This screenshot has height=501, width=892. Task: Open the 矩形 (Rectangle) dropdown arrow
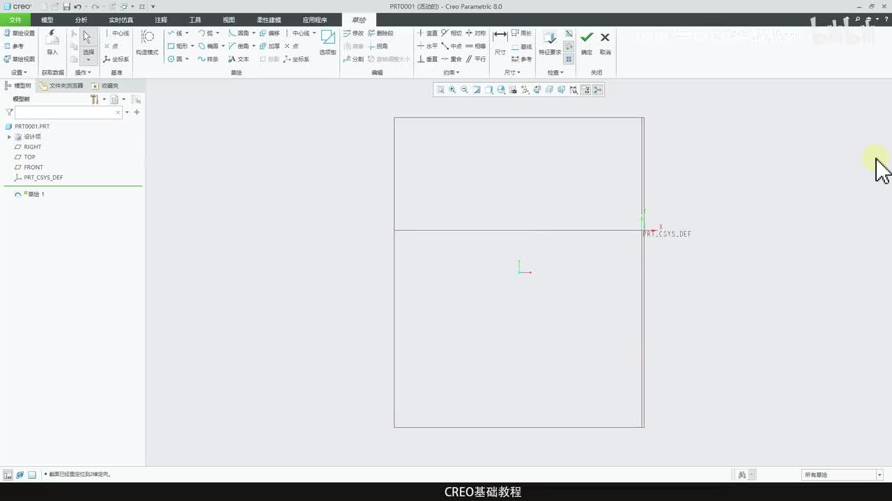[x=192, y=46]
